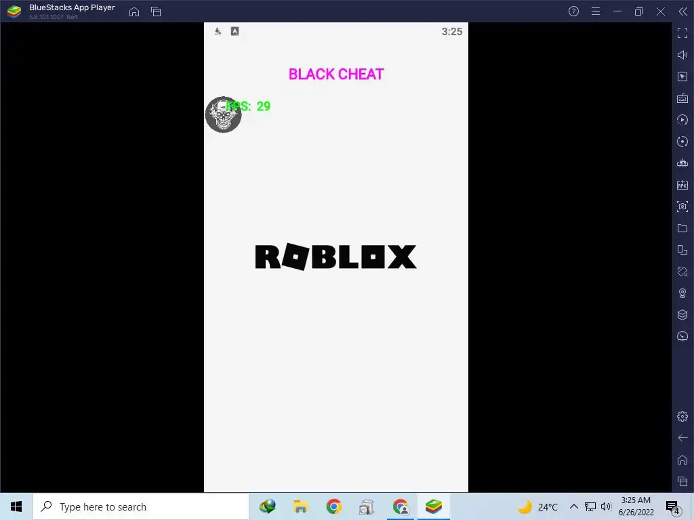694x520 pixels.
Task: Restore down the BlueStacks window
Action: [638, 12]
